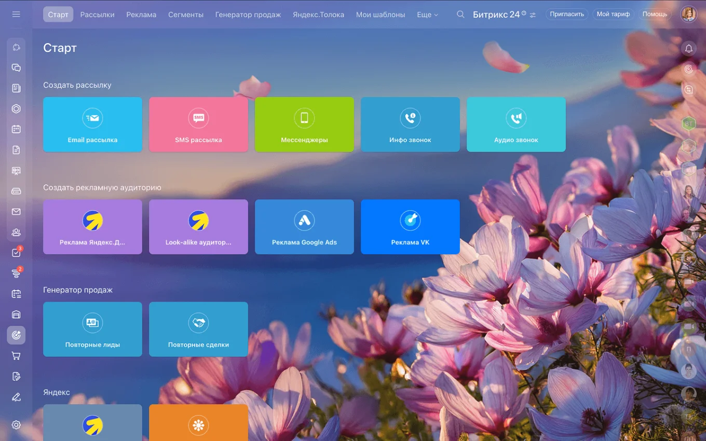
Task: Click the Мой тариф button
Action: click(613, 14)
